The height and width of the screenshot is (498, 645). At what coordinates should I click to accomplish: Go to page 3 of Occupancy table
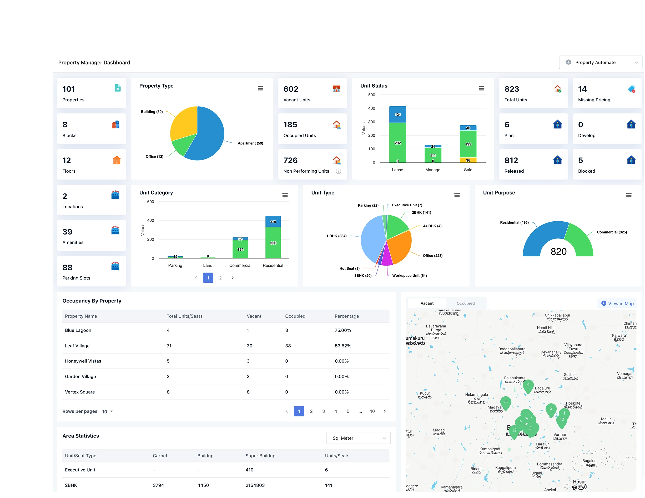(323, 411)
